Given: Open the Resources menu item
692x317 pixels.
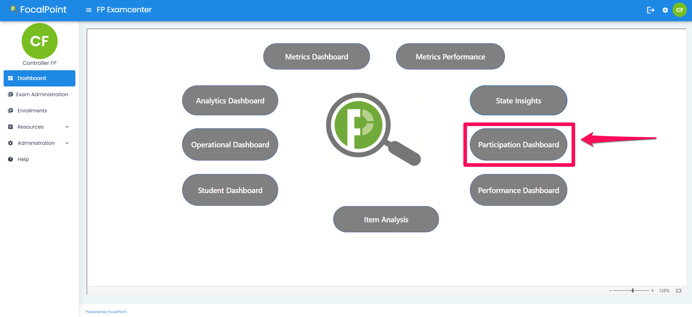Looking at the screenshot, I should 39,127.
